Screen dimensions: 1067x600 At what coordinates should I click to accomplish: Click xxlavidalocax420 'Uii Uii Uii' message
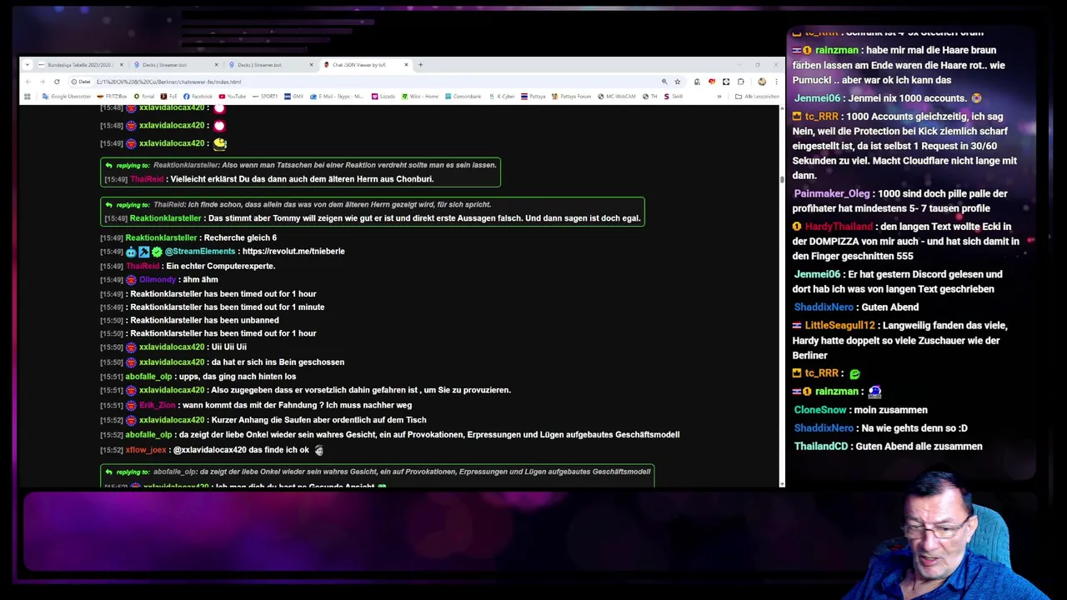tap(229, 347)
